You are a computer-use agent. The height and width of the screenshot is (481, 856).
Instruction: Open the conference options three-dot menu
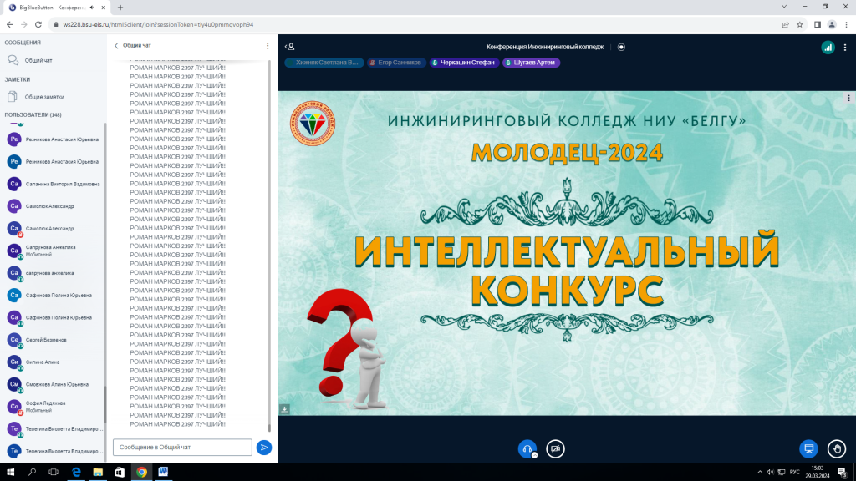(845, 48)
